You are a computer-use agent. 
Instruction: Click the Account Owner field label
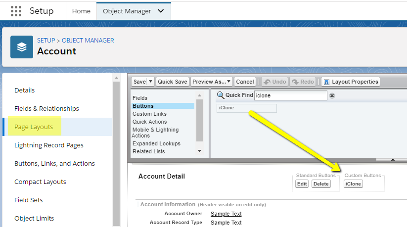[183, 214]
